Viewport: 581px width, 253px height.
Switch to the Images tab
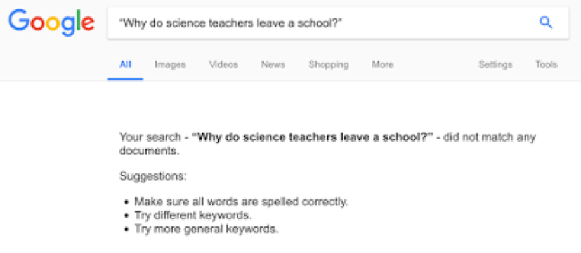[170, 65]
